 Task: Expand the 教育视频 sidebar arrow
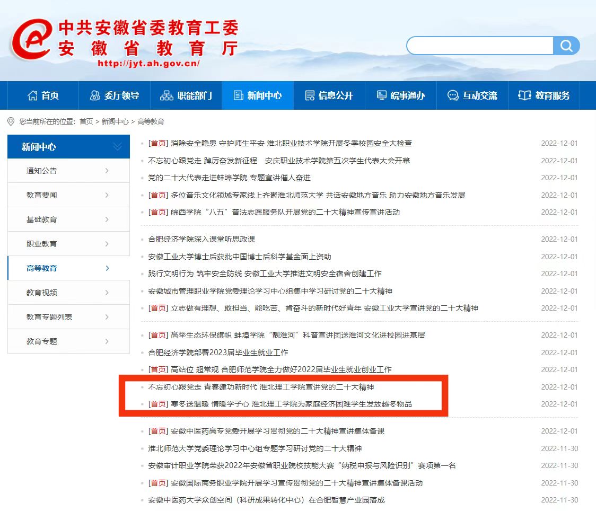click(107, 293)
